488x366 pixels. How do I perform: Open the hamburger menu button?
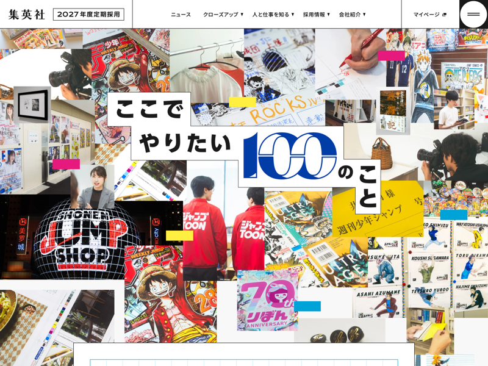[473, 14]
